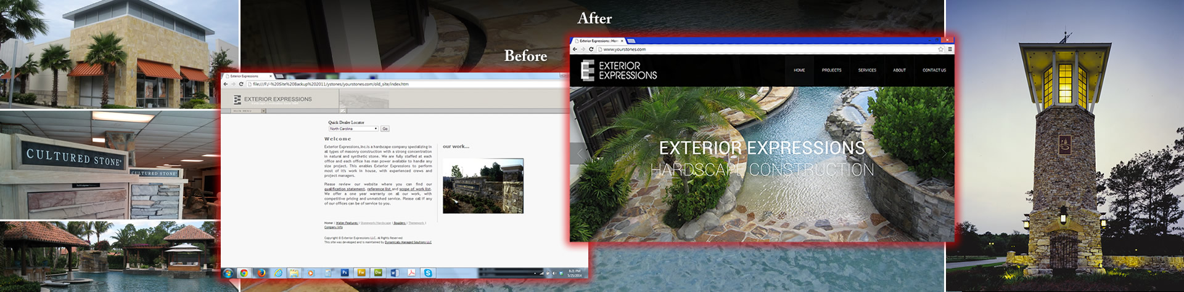This screenshot has width=1184, height=292.
Task: Click SERVICES in the new site navigation
Action: pyautogui.click(x=867, y=70)
